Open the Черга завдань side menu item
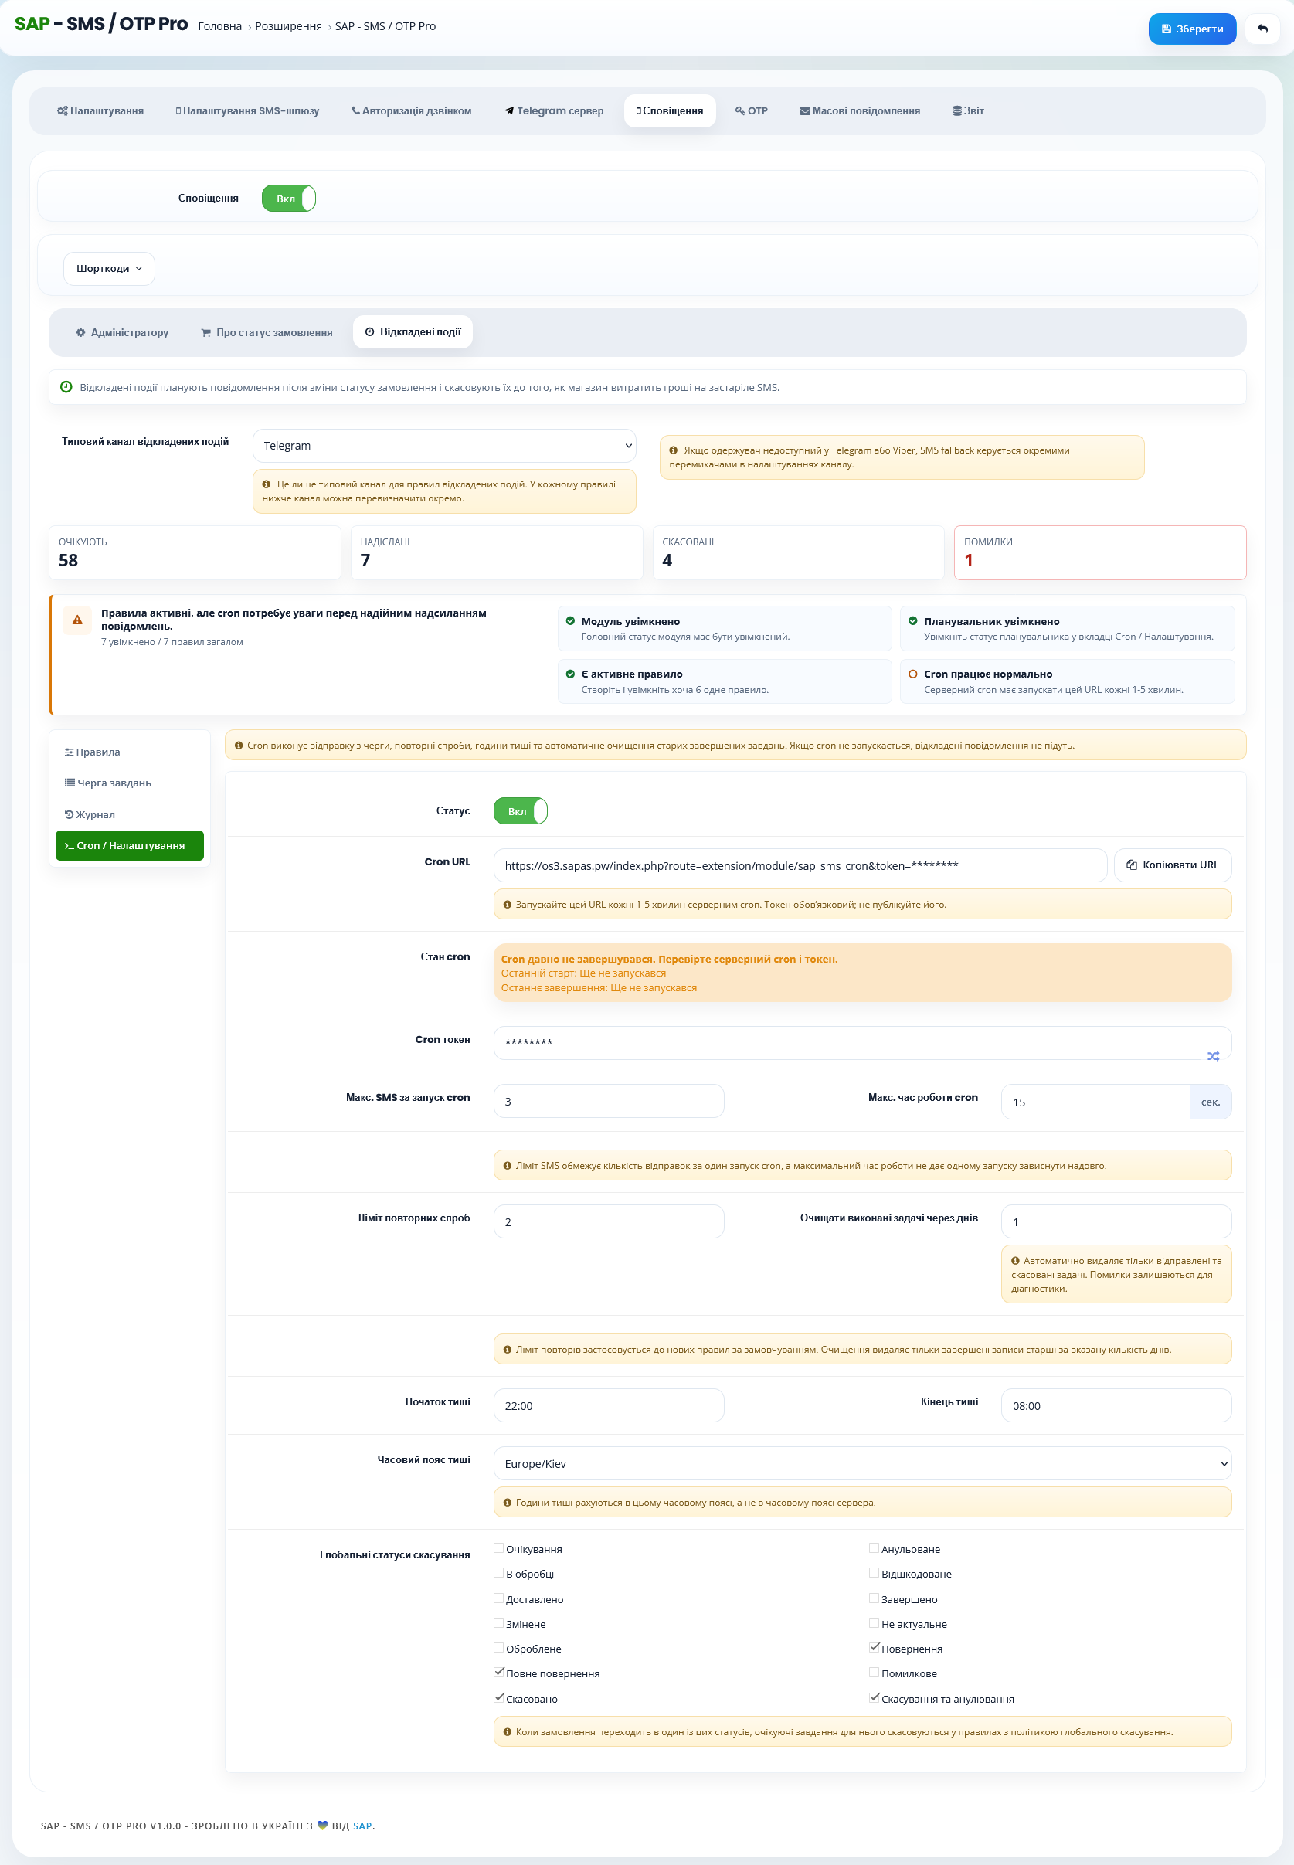 (x=130, y=783)
